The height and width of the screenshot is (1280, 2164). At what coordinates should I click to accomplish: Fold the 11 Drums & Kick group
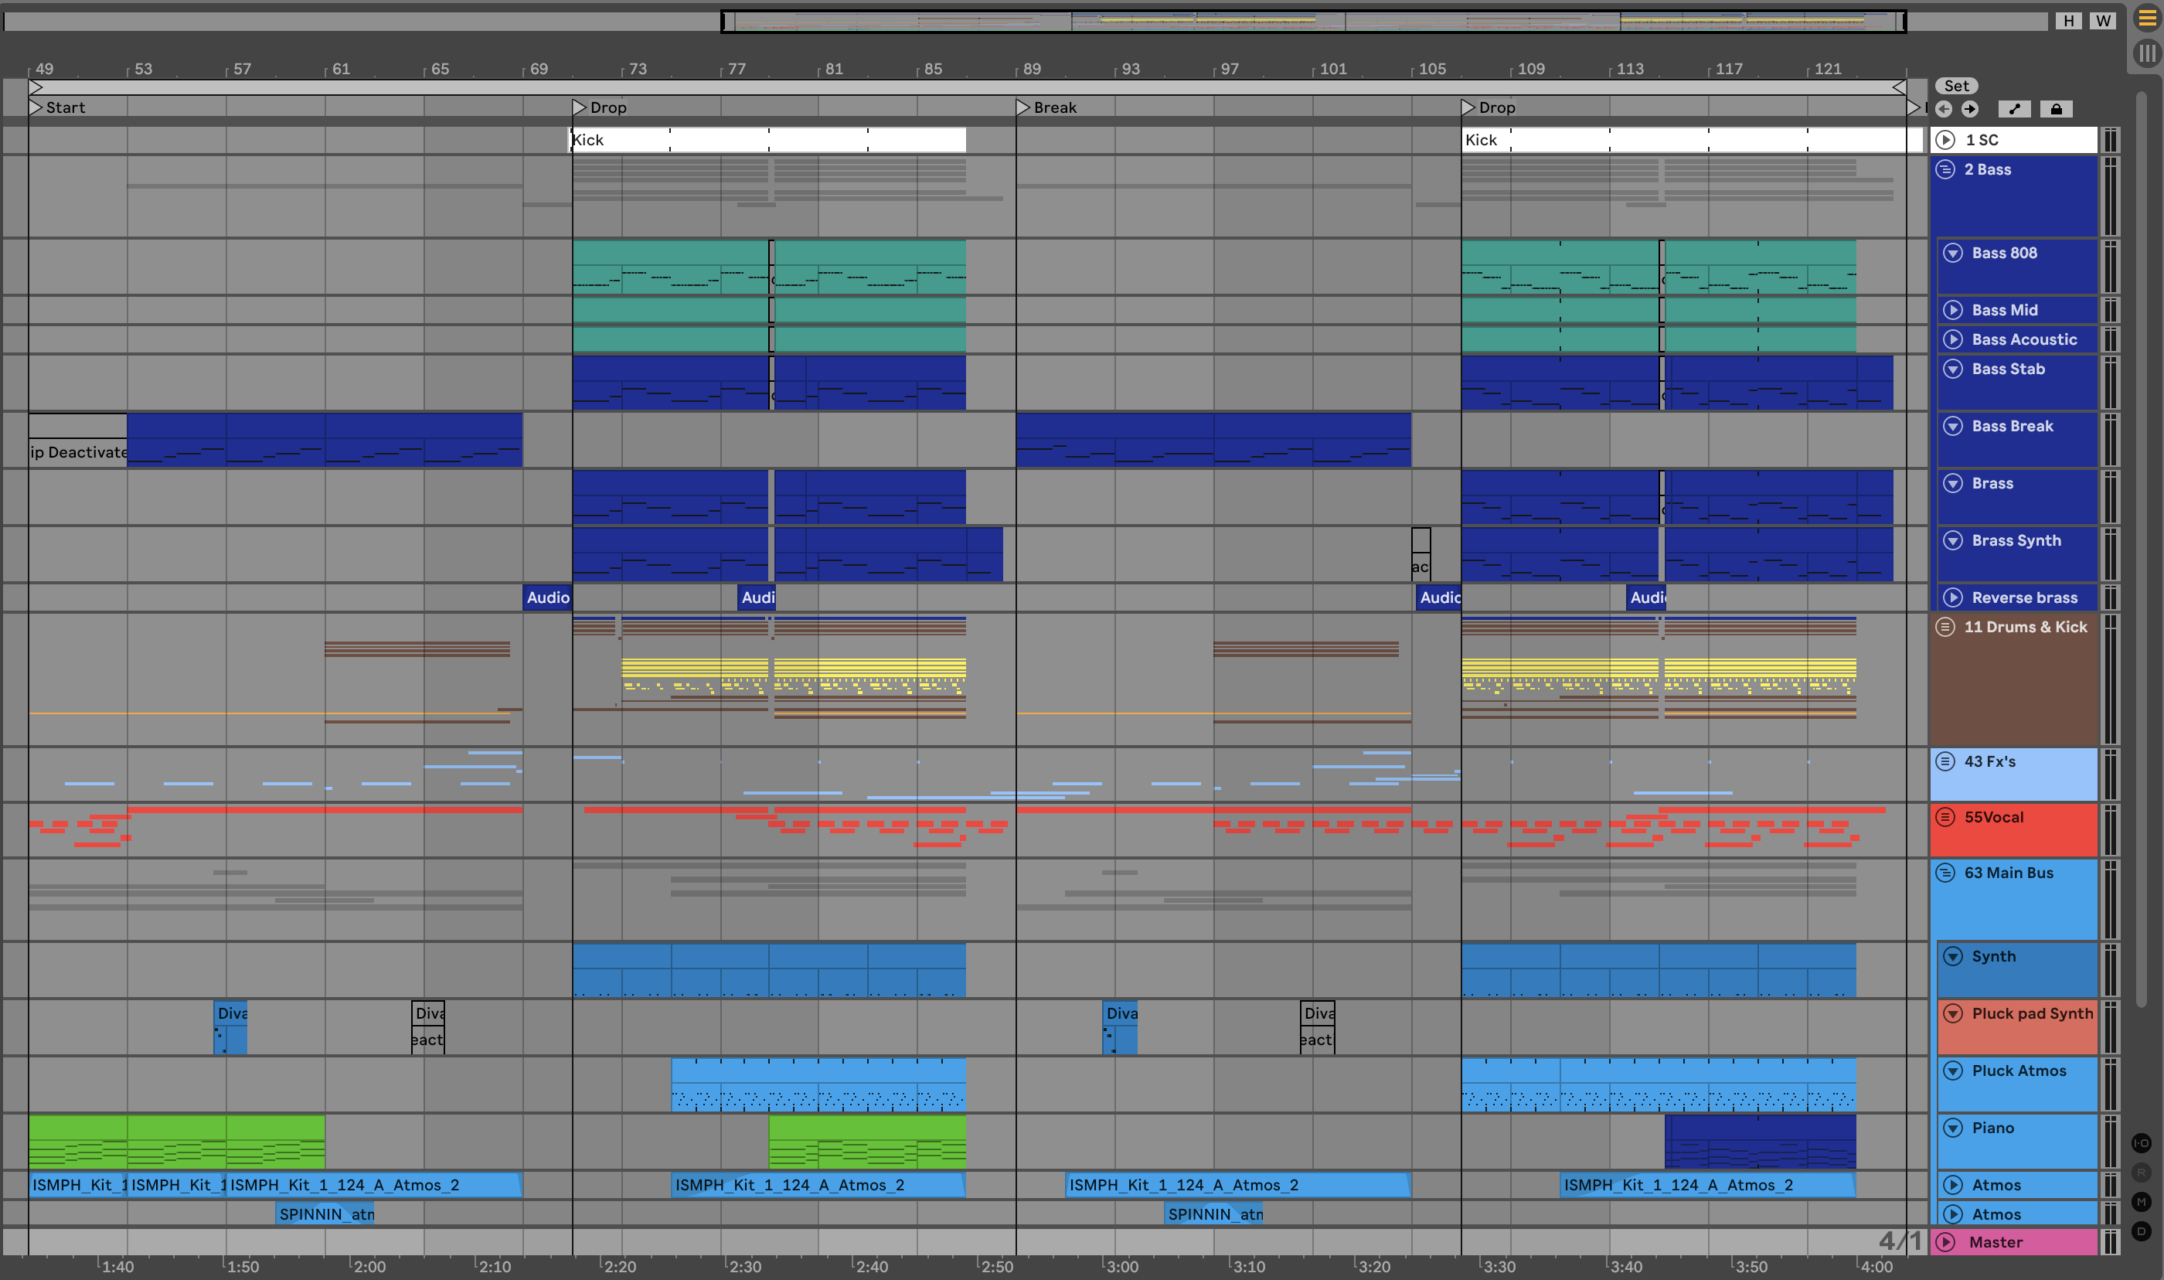coord(1945,627)
